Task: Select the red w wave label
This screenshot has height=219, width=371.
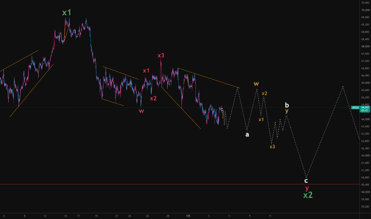Action: coord(141,111)
